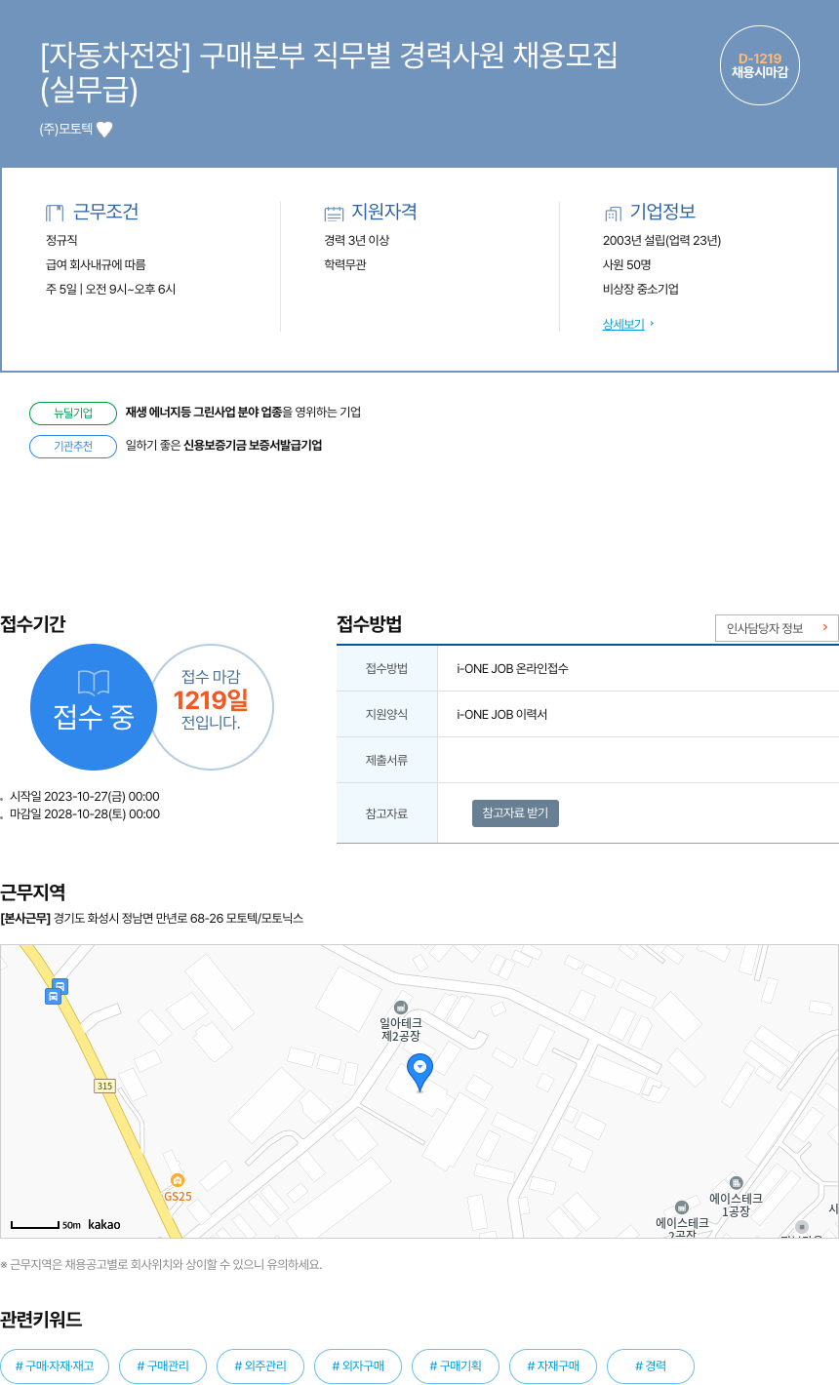
Task: Click the 학력무관 text
Action: [x=345, y=265]
